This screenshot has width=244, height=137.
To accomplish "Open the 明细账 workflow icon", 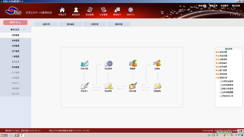I will point(133,63).
